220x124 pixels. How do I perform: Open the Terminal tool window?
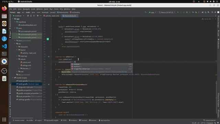(83, 120)
